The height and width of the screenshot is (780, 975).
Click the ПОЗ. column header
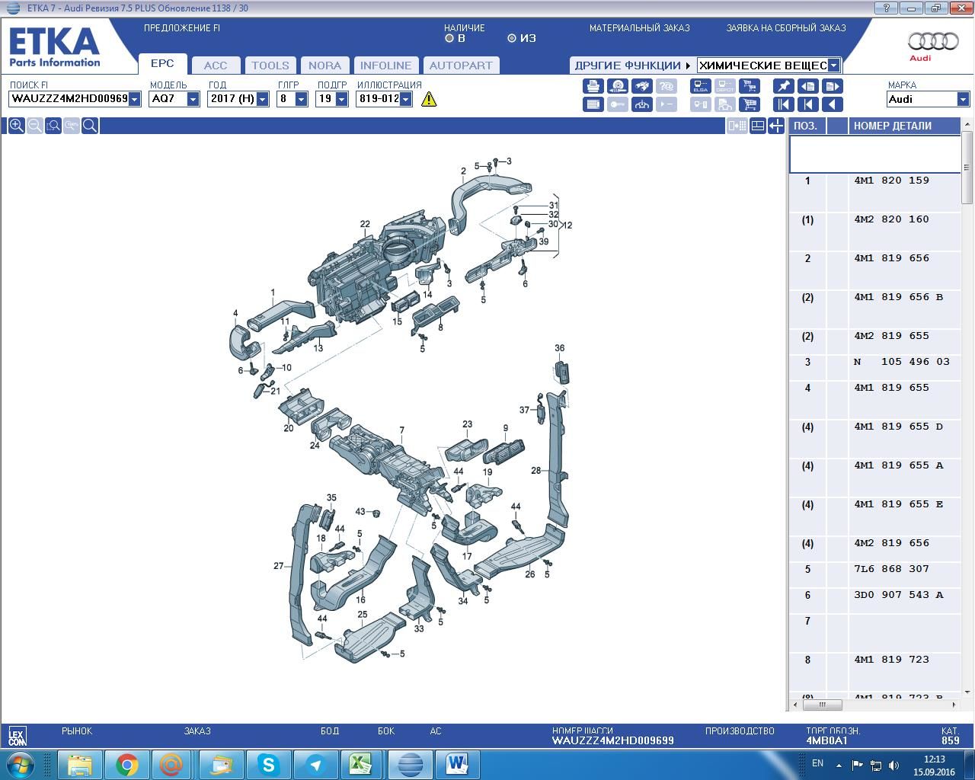808,126
